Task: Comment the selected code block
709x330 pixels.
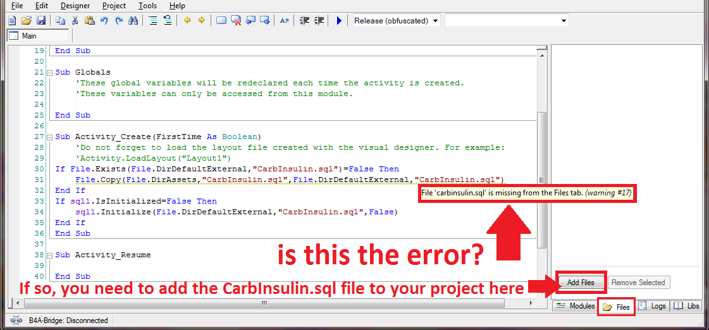Action: pyautogui.click(x=153, y=20)
